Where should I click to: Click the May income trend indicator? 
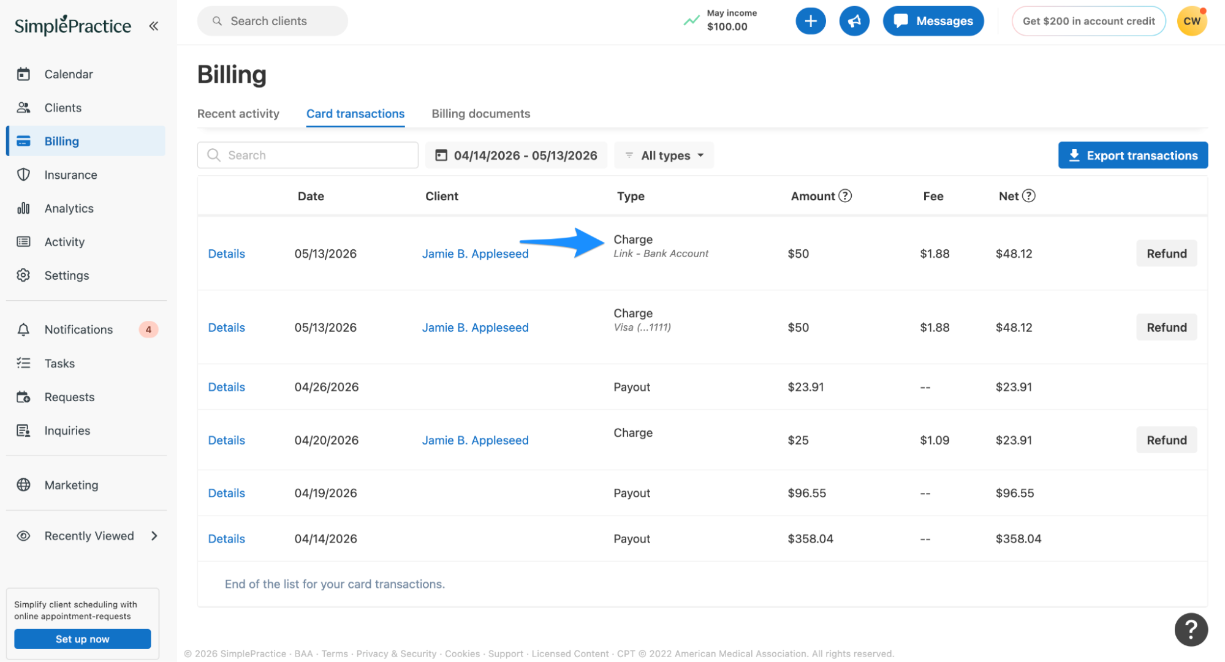coord(691,21)
